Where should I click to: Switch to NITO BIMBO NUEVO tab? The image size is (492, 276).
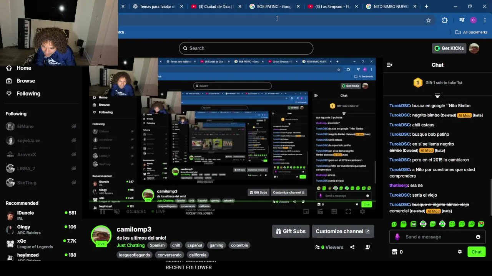coord(391,7)
